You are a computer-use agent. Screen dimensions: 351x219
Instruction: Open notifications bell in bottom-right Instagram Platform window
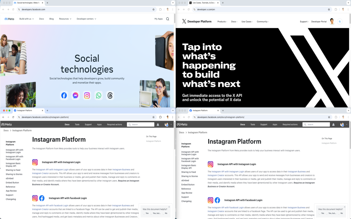[x=333, y=125]
